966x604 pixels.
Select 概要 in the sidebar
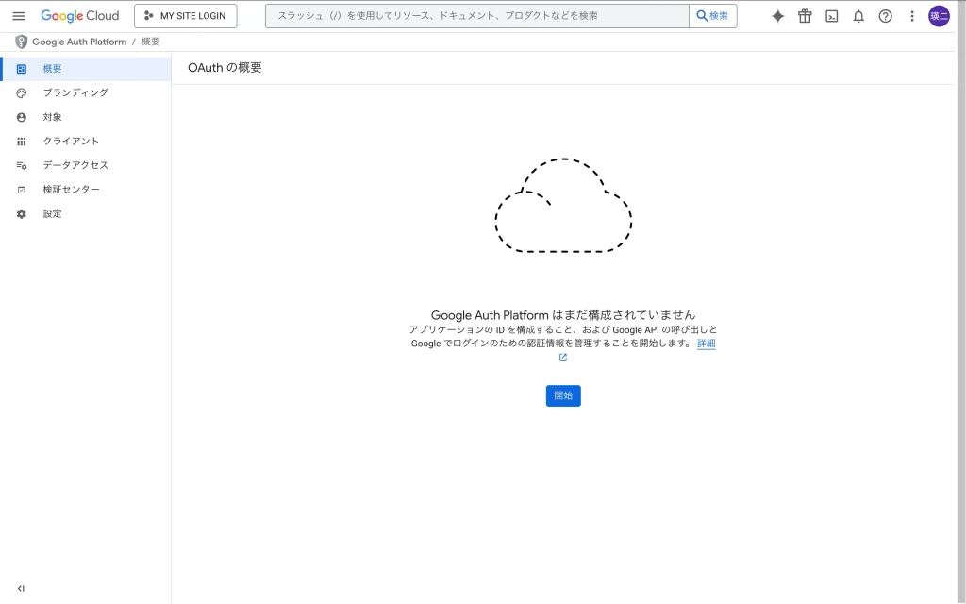(x=52, y=69)
